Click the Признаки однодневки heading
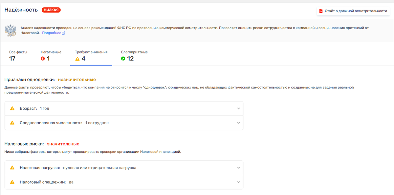Image resolution: width=394 pixels, height=195 pixels. click(x=30, y=80)
